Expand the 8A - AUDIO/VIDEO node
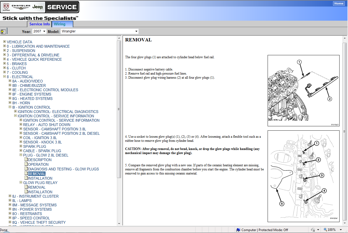This screenshot has width=348, height=233. point(10,81)
